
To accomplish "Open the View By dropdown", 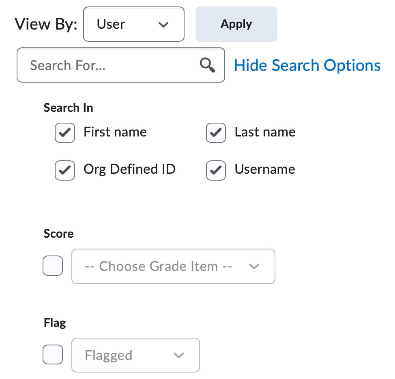I will pyautogui.click(x=134, y=24).
